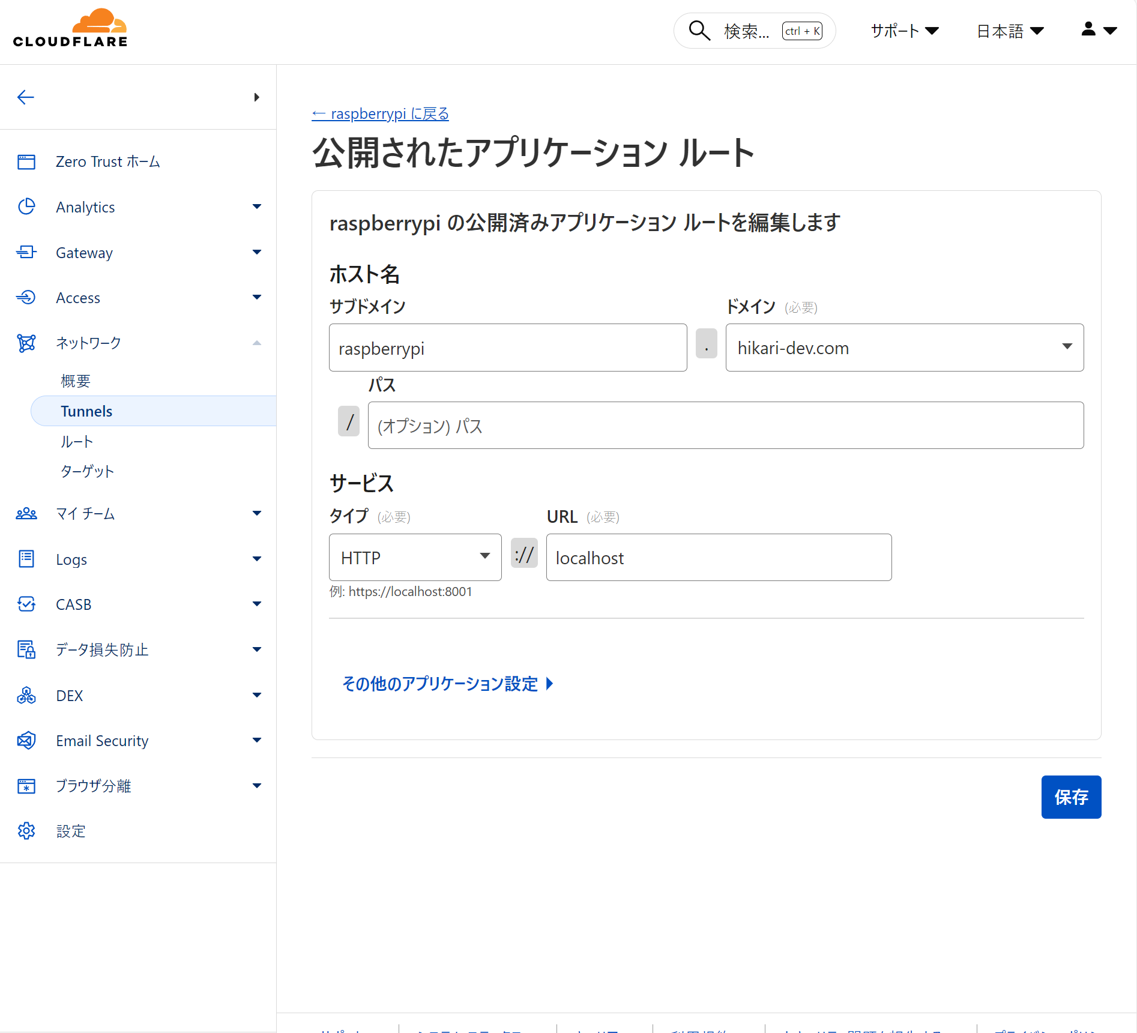Select the Access sidebar icon
This screenshot has width=1137, height=1033.
tap(26, 297)
